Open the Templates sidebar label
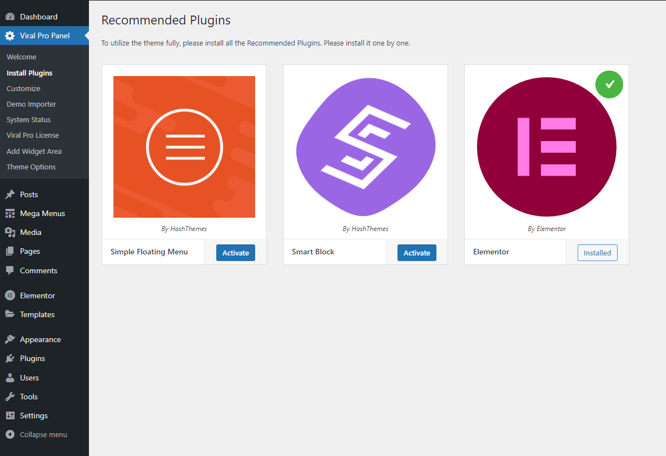 pyautogui.click(x=37, y=314)
